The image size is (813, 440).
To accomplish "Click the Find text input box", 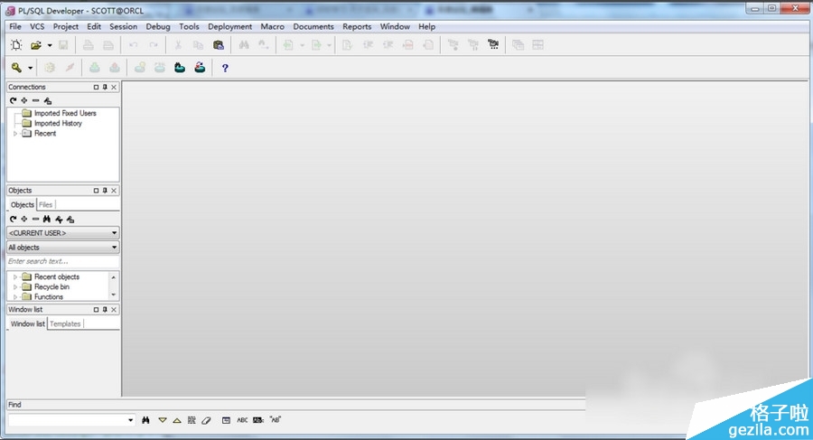I will (68, 420).
